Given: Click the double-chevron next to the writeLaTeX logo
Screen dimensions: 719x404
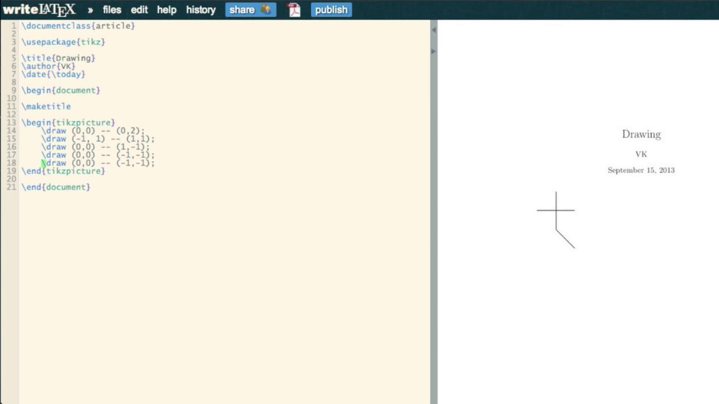Looking at the screenshot, I should [90, 10].
